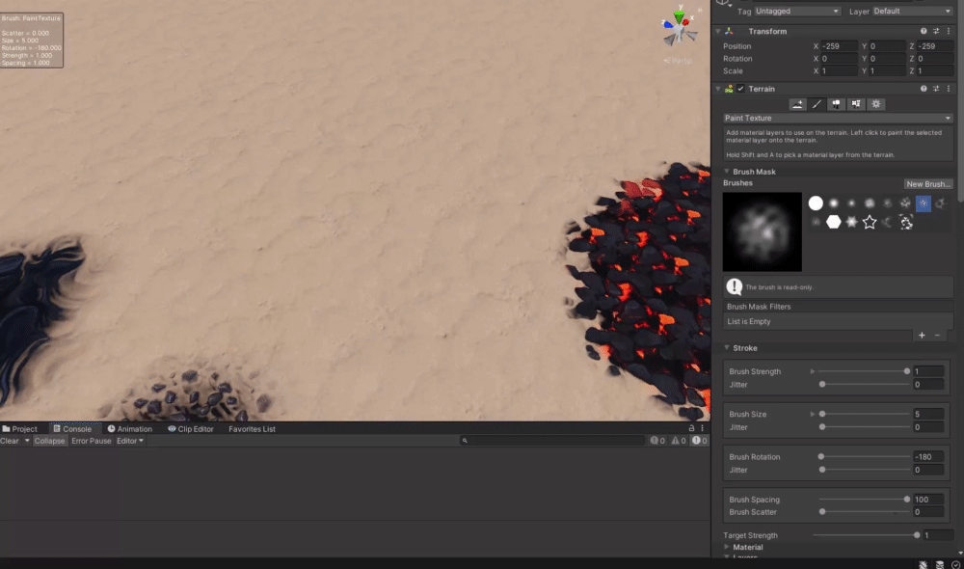Add a Brush Mask Filter with plus

(922, 336)
